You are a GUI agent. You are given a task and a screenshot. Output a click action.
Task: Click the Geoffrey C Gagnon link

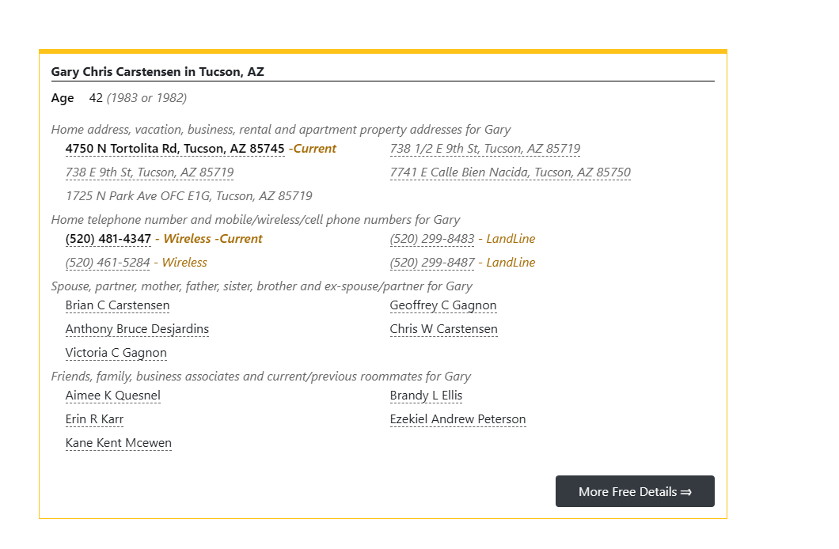(x=443, y=305)
